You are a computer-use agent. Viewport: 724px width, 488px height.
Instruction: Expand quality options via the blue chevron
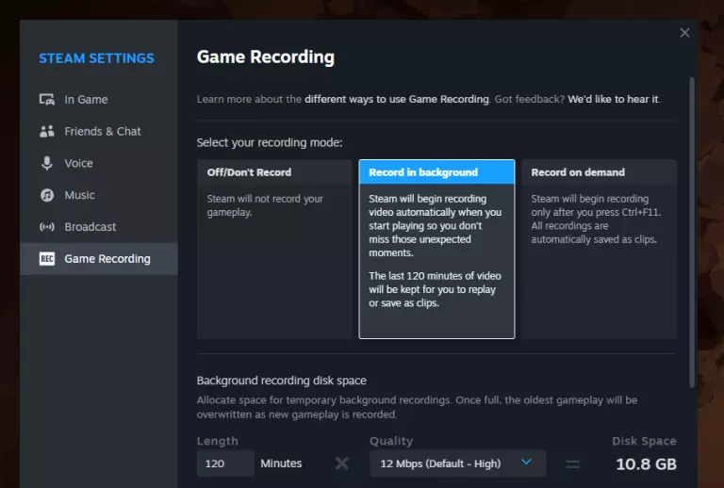526,463
